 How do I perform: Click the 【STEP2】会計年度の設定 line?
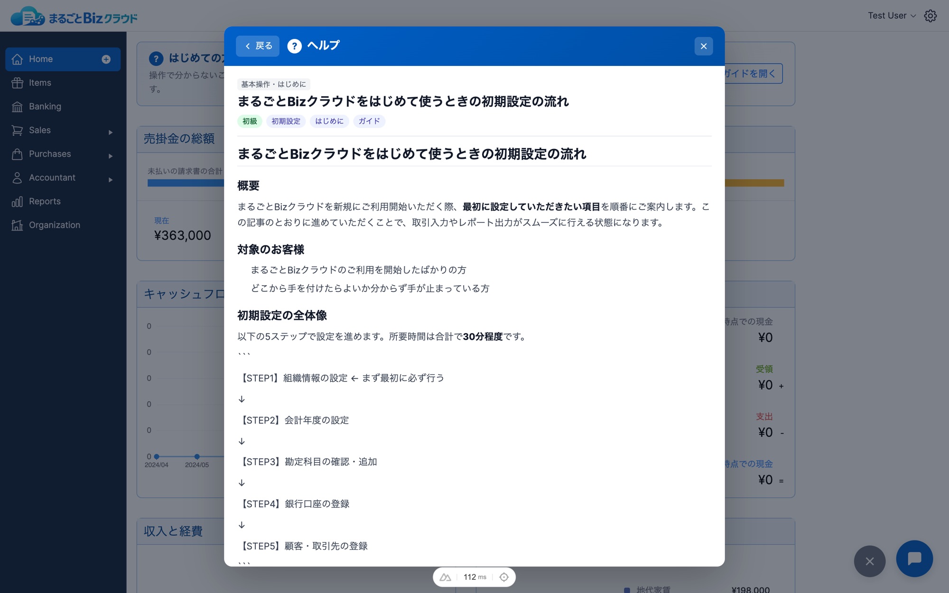[294, 420]
